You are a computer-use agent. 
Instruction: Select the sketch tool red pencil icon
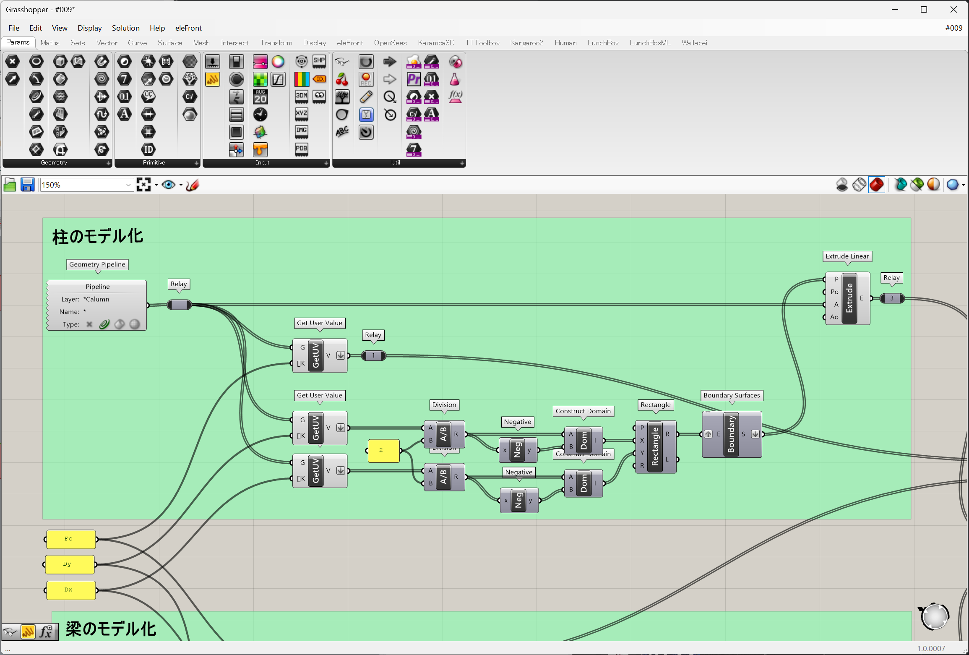(x=192, y=185)
